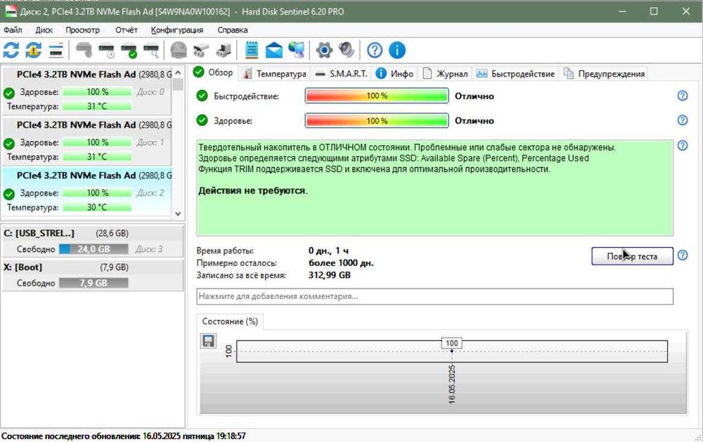This screenshot has height=442, width=703.
Task: Click 'Действия не требуются.' text
Action: [x=253, y=191]
